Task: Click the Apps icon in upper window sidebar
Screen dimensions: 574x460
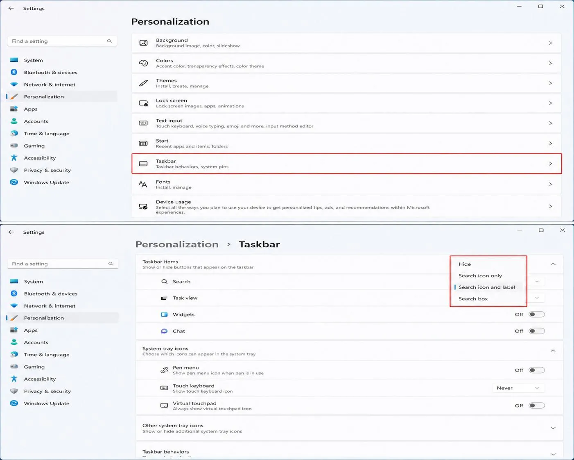Action: click(14, 109)
